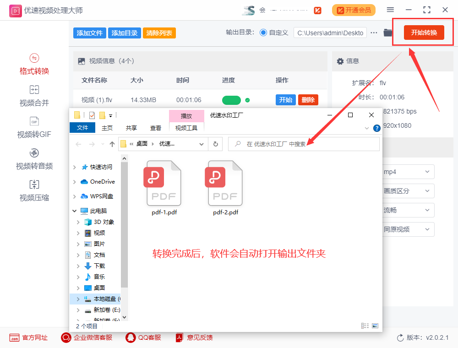Screen dimensions: 458x348
Task: Select the 自定义 output directory radio button
Action: pyautogui.click(x=263, y=33)
